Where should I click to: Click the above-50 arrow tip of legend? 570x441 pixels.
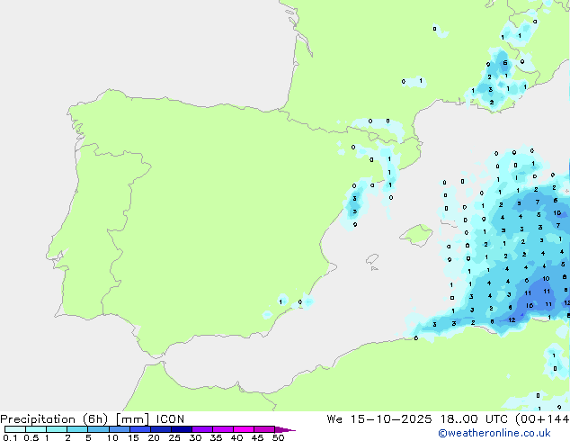pos(285,429)
